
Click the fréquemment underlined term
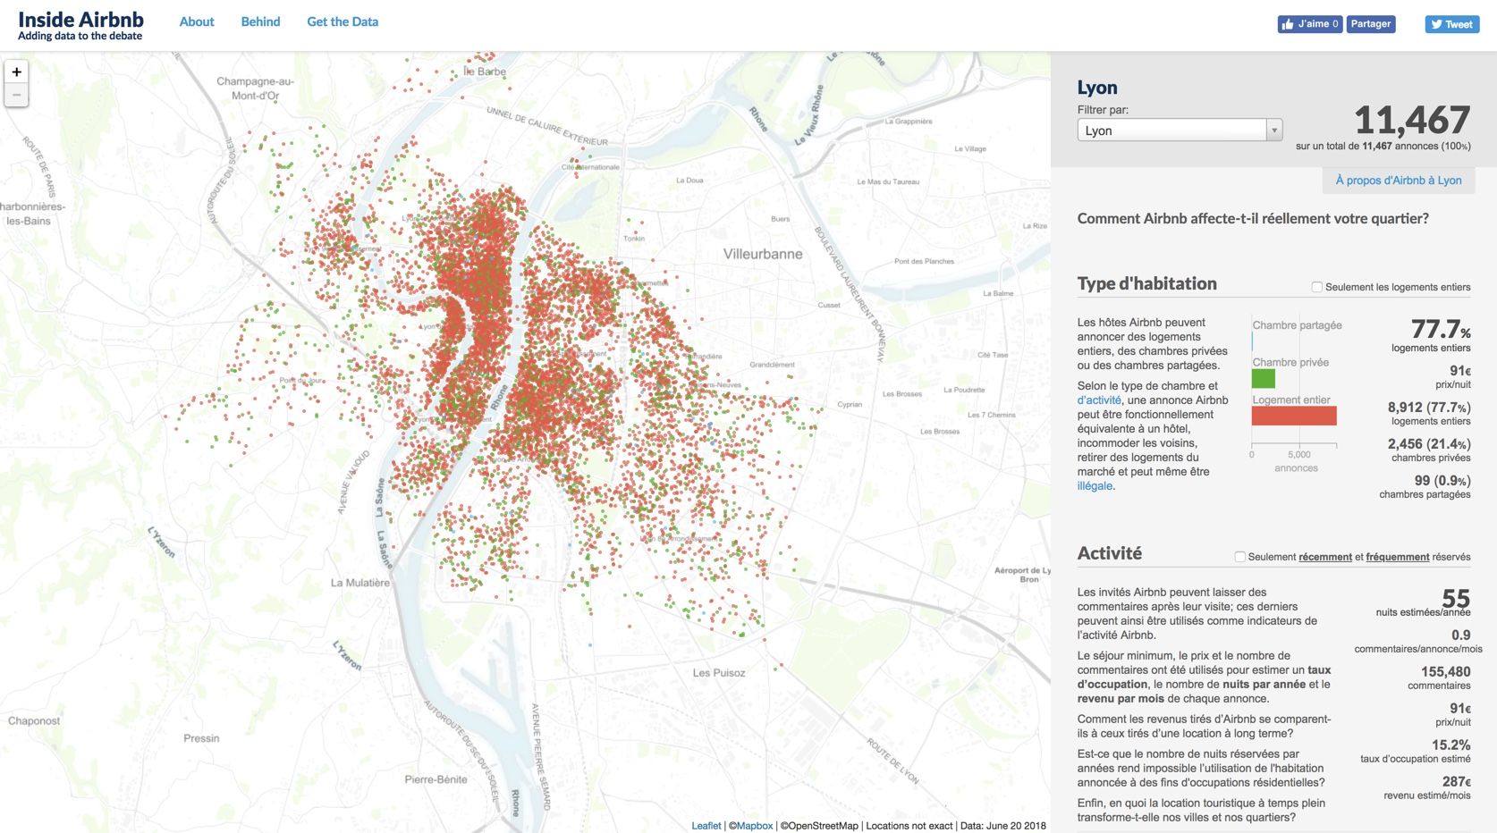[x=1398, y=557]
